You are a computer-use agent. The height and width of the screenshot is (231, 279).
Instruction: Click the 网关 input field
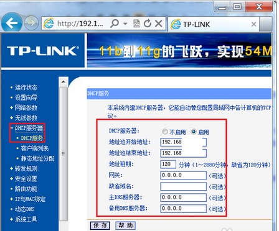tap(184, 175)
